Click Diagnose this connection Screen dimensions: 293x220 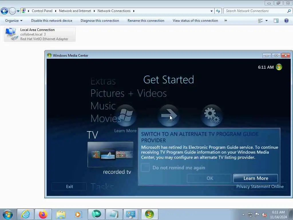tap(100, 21)
